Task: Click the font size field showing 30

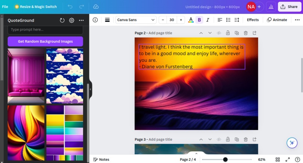Action: point(172,20)
